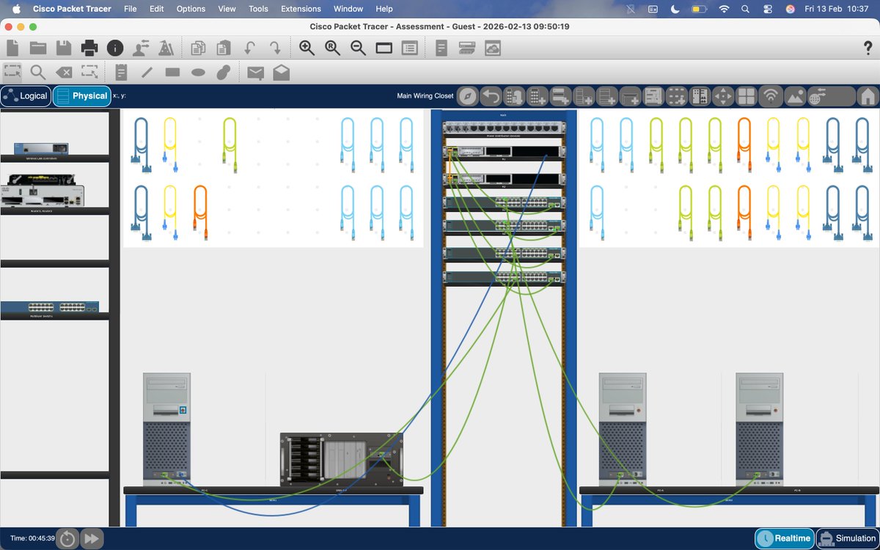
Task: Fast forward time
Action: pyautogui.click(x=92, y=538)
